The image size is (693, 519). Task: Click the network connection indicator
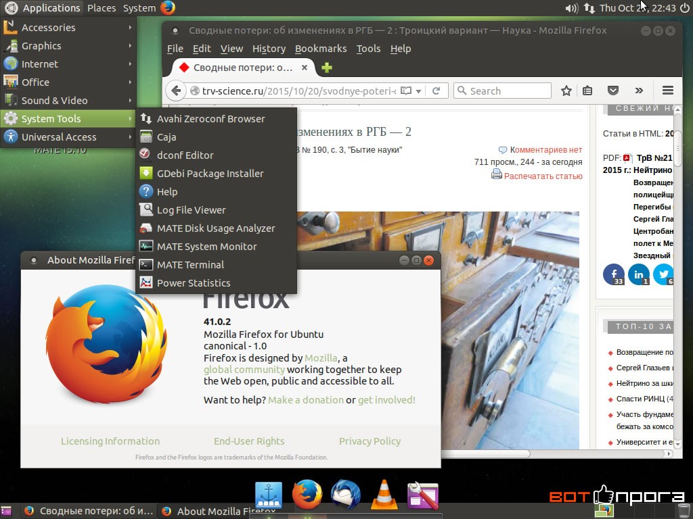click(x=589, y=8)
